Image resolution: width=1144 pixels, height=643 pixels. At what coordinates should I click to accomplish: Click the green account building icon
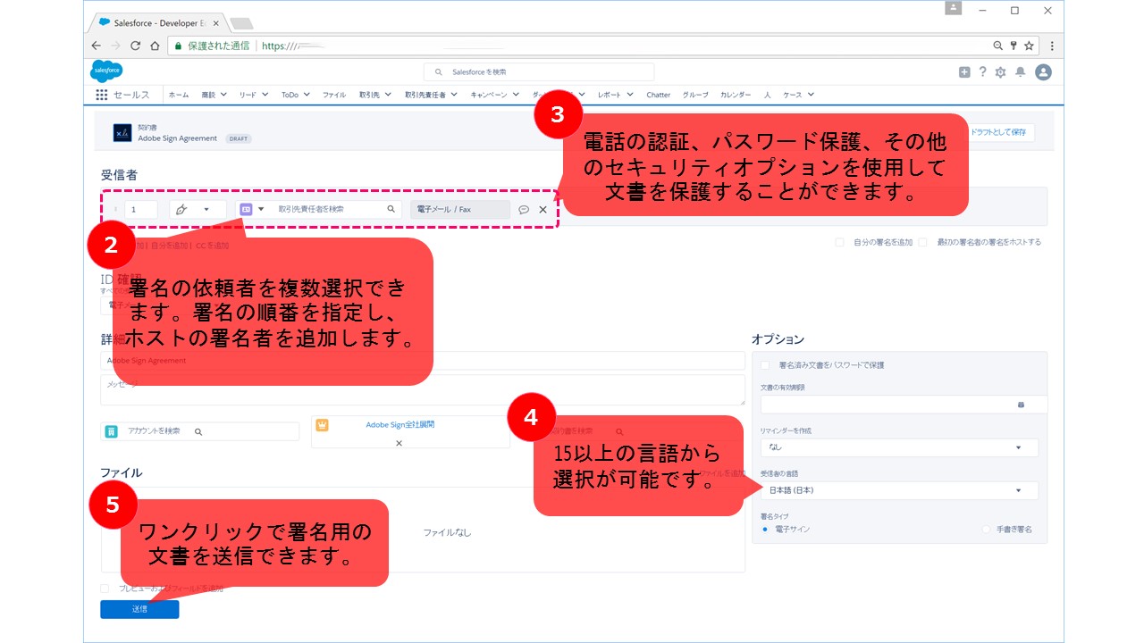pos(112,431)
